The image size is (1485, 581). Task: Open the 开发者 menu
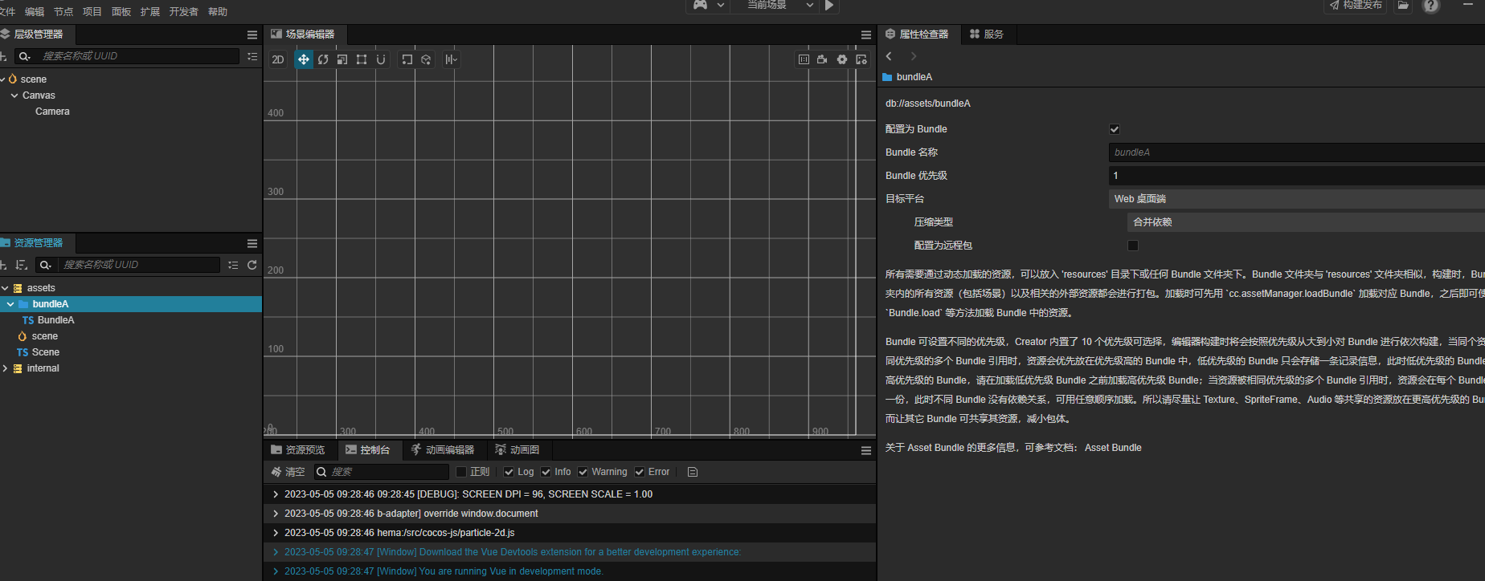184,12
